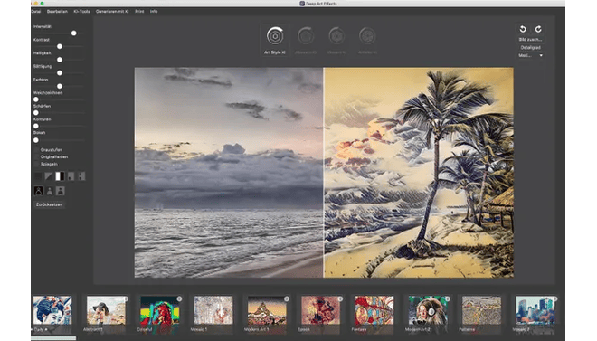
Task: Select the person-in-grey-box mask icon
Action: 61,191
